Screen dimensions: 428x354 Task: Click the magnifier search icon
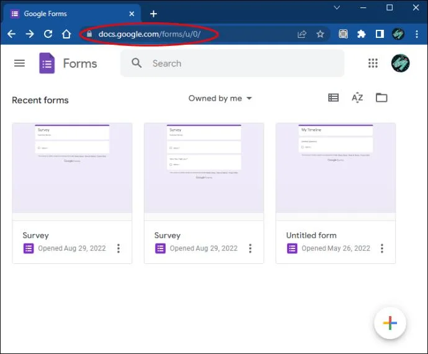[x=136, y=63]
